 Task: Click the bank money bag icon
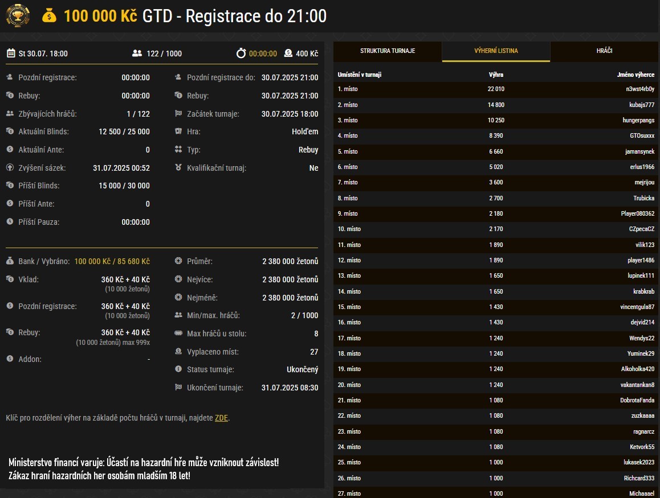[x=10, y=261]
